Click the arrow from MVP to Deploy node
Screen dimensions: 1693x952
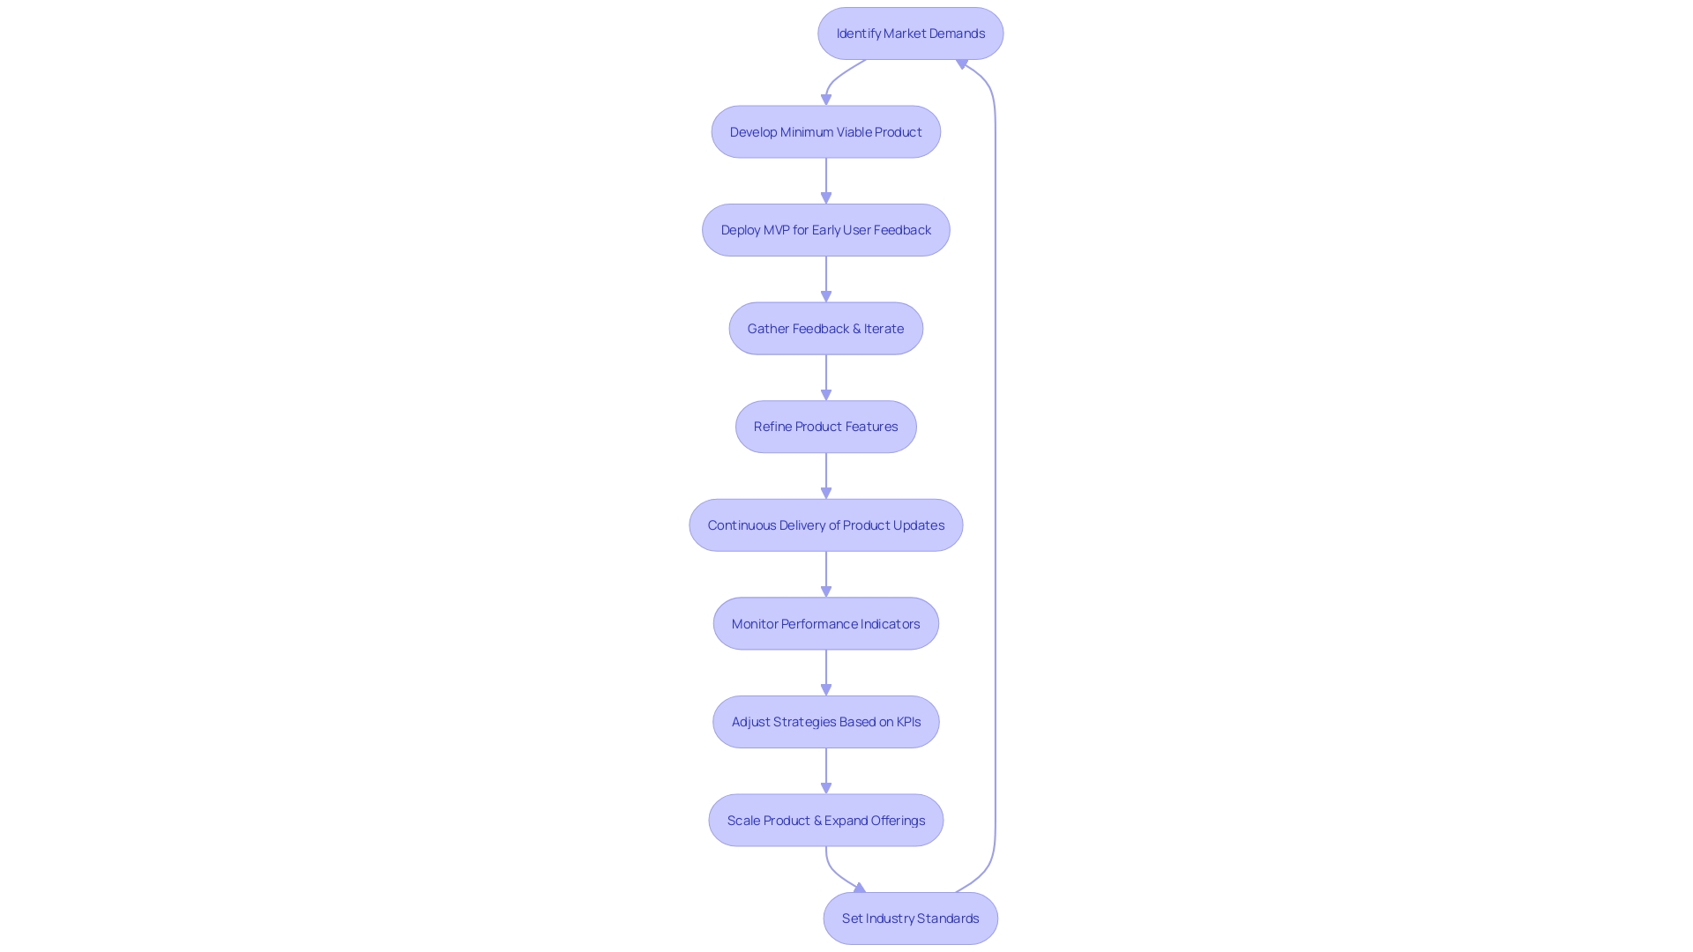coord(825,180)
